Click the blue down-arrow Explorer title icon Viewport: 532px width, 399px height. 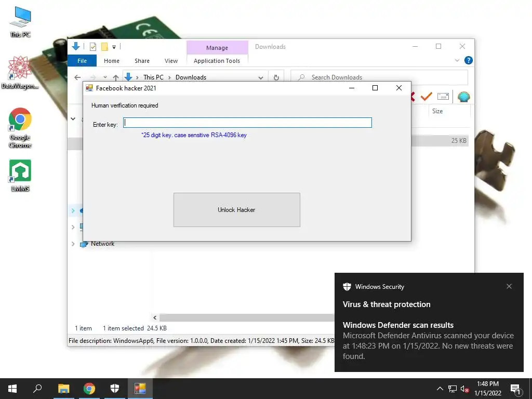76,46
